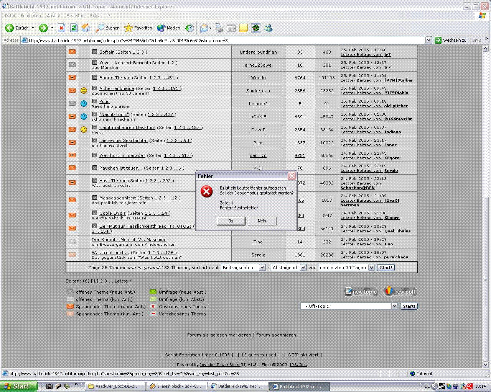This screenshot has height=392, width=491.
Task: Click the DE language indicator in the tray
Action: (427, 387)
